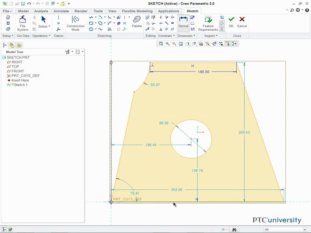Screen dimensions: 311x233
Task: Expand the Operations group dropdown
Action: 41,36
